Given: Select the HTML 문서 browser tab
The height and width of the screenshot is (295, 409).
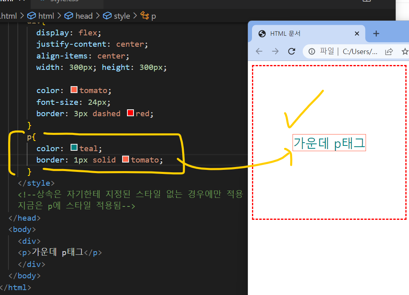Looking at the screenshot, I should [x=308, y=33].
